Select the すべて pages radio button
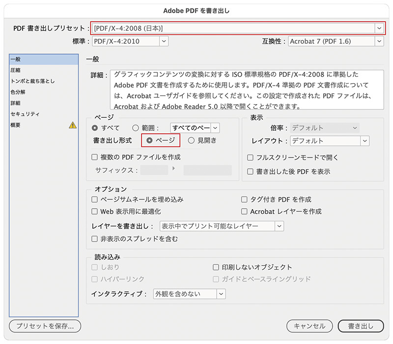The width and height of the screenshot is (393, 344). coord(95,128)
